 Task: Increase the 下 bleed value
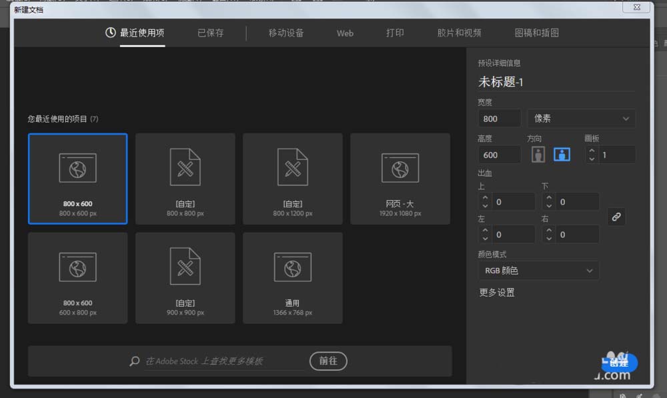tap(549, 198)
